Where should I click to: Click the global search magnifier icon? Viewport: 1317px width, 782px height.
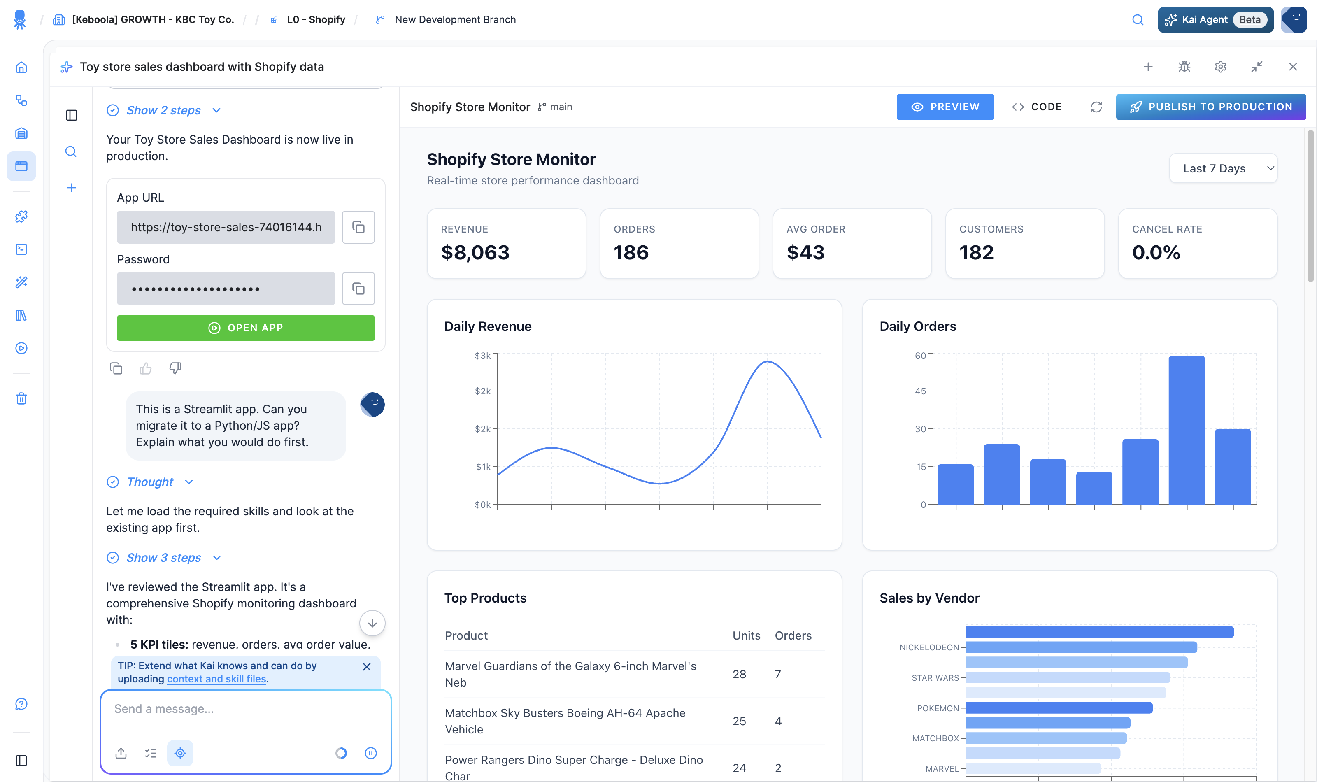pyautogui.click(x=1138, y=19)
